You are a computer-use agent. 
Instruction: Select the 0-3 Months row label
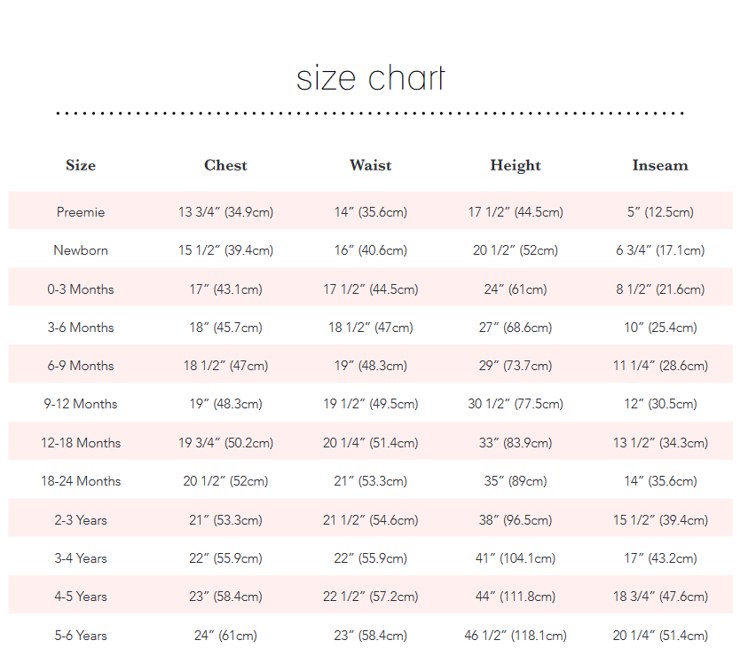(x=81, y=289)
